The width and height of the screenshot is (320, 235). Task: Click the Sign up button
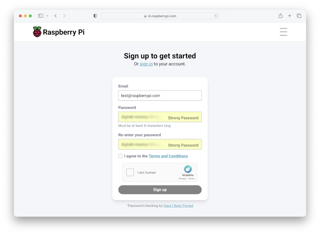coord(160,190)
